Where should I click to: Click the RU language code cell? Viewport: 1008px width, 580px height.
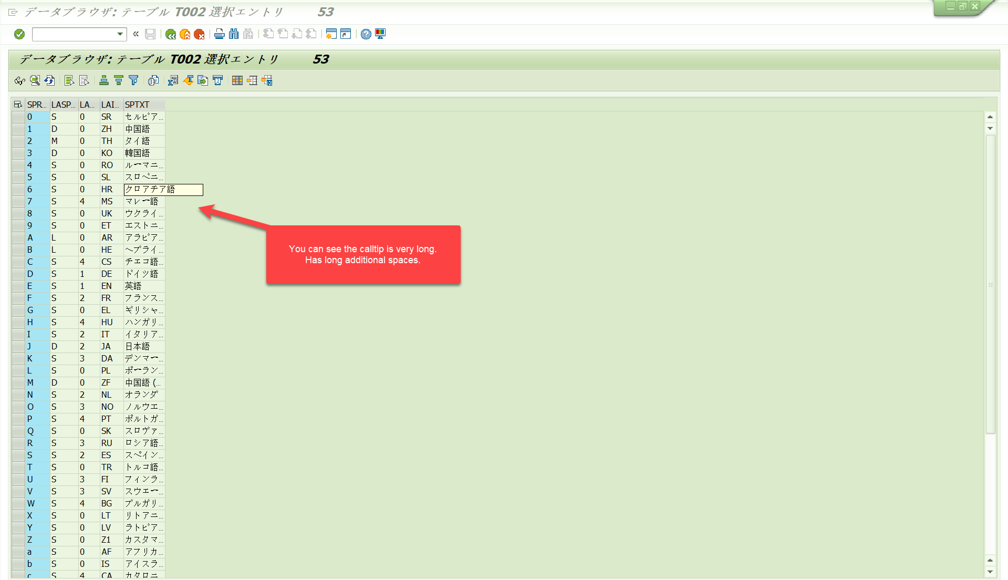[x=111, y=443]
